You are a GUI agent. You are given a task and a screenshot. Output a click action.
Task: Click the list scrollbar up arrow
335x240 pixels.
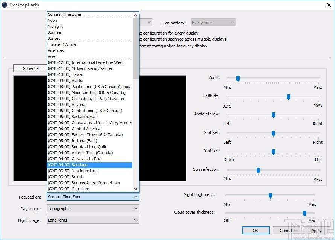(x=136, y=15)
